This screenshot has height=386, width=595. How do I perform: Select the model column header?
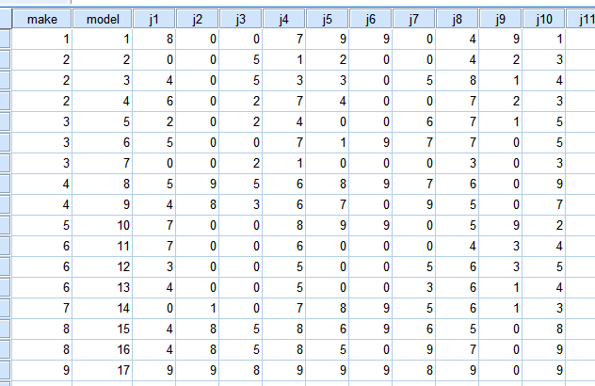tap(102, 19)
